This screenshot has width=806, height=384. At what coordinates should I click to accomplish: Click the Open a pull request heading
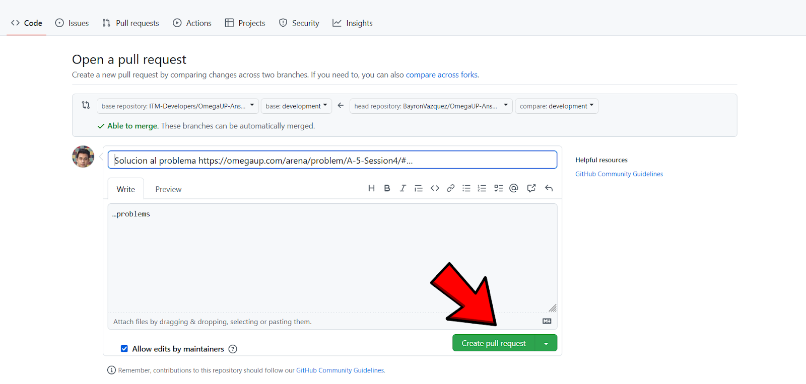(x=129, y=59)
